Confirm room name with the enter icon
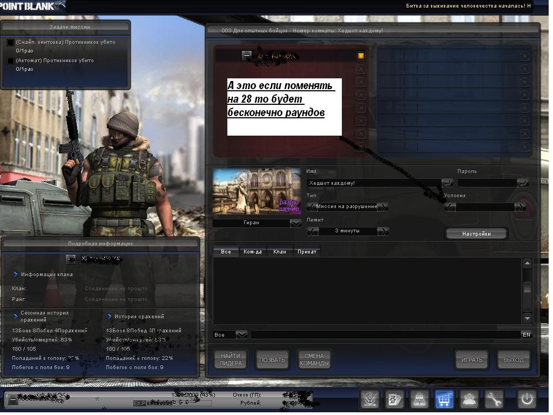The image size is (553, 415). (x=447, y=183)
